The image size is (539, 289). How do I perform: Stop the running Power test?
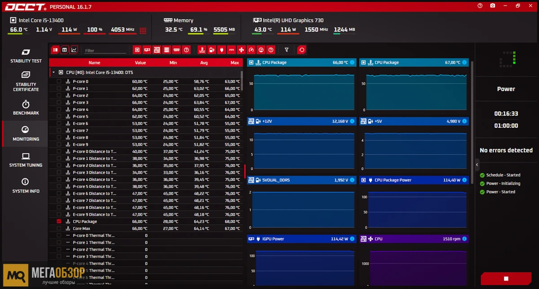[x=506, y=278]
